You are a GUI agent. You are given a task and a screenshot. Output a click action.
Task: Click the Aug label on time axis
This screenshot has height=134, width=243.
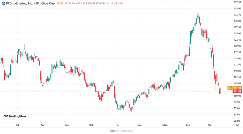tap(43, 125)
